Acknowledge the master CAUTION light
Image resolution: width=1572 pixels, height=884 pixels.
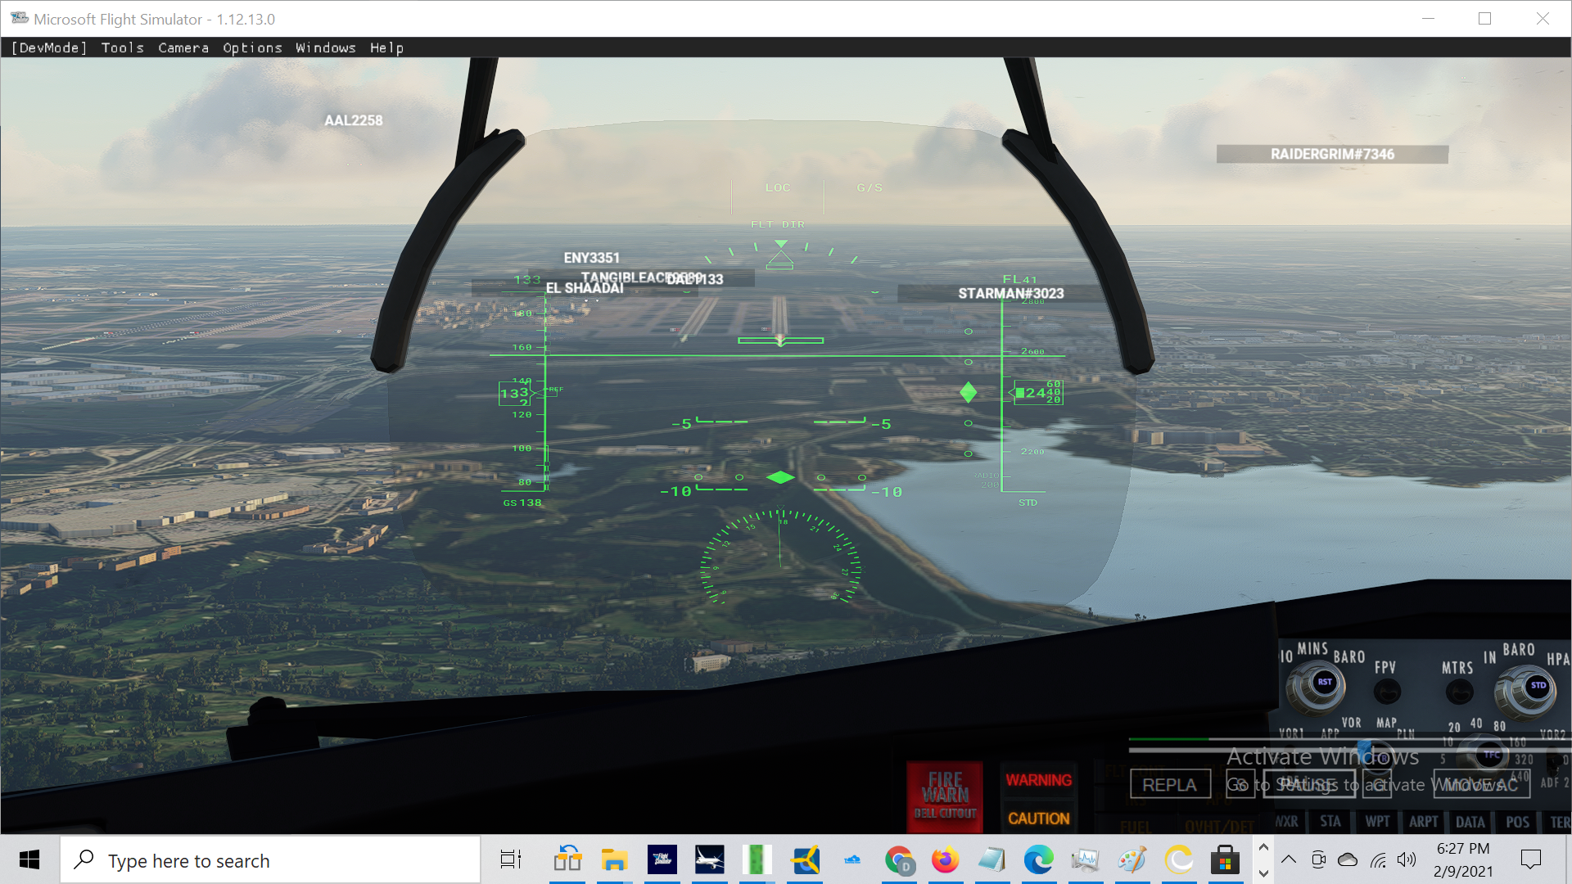click(x=1038, y=818)
